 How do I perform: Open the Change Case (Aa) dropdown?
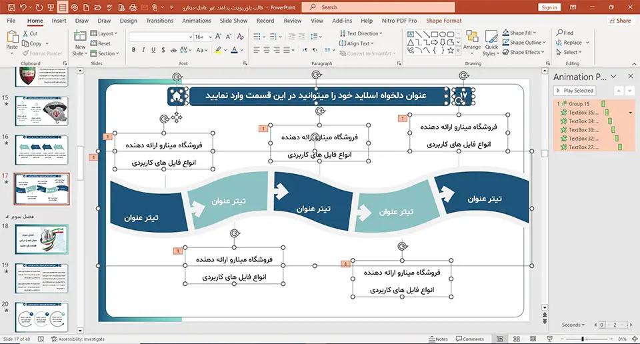202,50
